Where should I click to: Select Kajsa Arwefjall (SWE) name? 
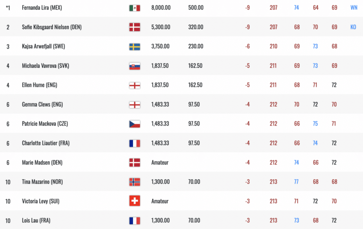point(43,46)
